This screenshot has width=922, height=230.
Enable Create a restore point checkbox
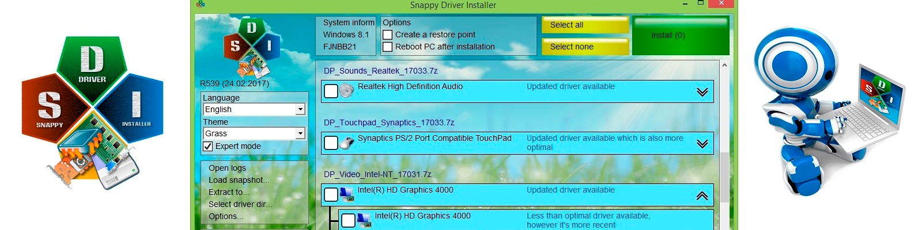(388, 35)
